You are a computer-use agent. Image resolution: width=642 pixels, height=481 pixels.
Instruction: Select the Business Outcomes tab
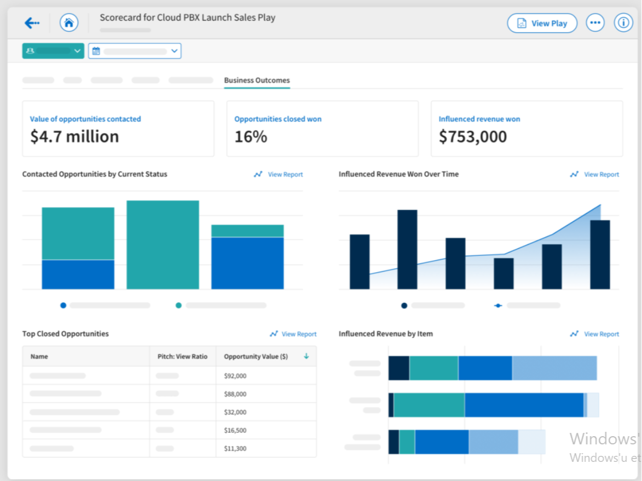pyautogui.click(x=257, y=80)
